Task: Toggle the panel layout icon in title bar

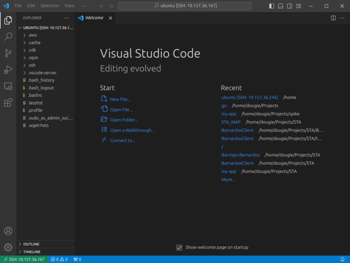Action: [x=280, y=6]
